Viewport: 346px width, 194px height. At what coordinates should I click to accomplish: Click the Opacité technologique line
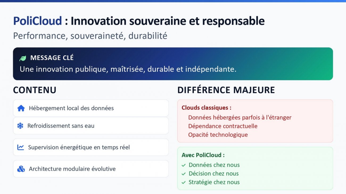[x=218, y=135]
